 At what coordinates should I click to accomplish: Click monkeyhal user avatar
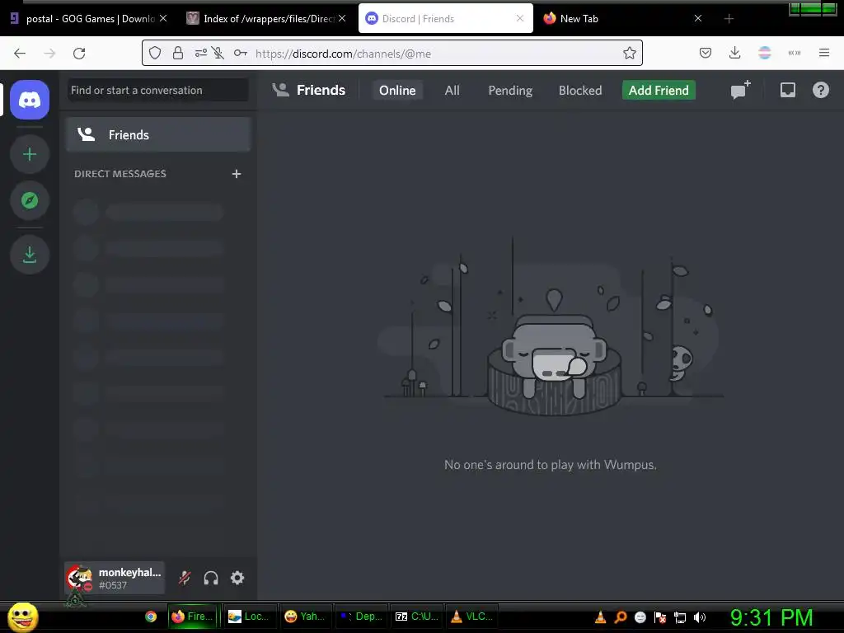(79, 578)
